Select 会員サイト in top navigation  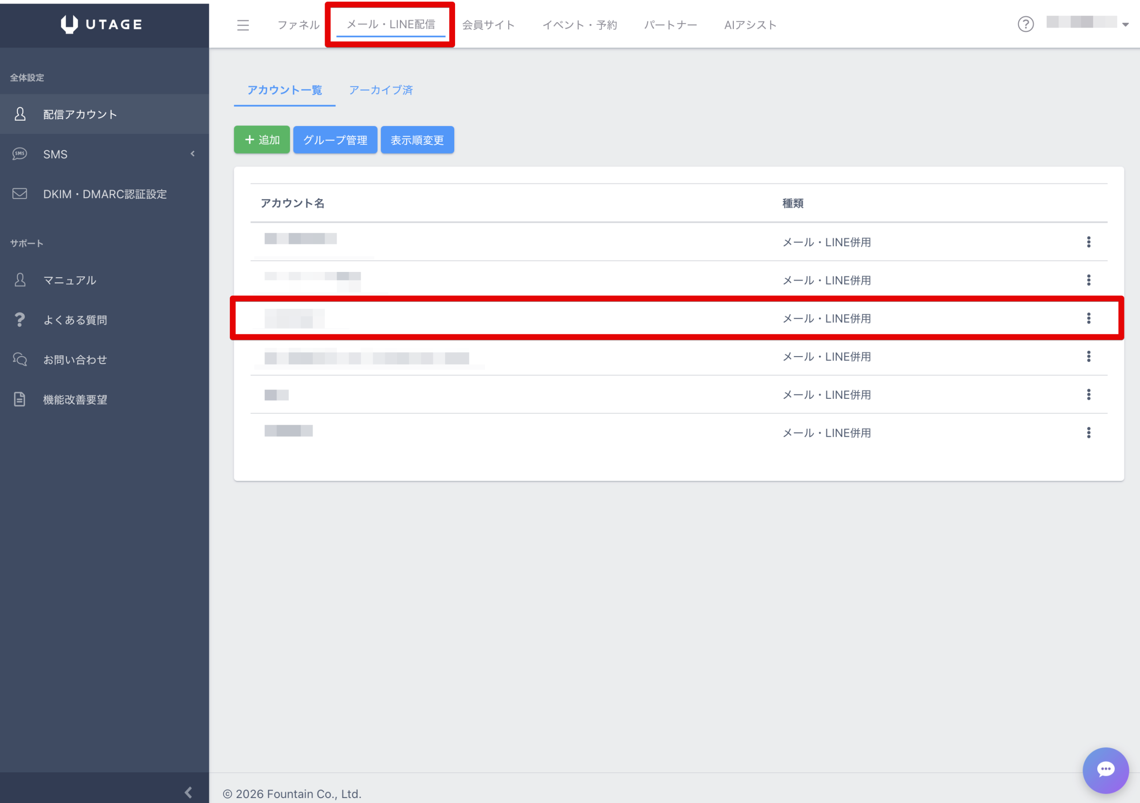coord(488,25)
